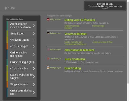This screenshot has height=101, width=129.
Task: Click the vijftigplusdating red favicon icon
Action: [x=48, y=19]
